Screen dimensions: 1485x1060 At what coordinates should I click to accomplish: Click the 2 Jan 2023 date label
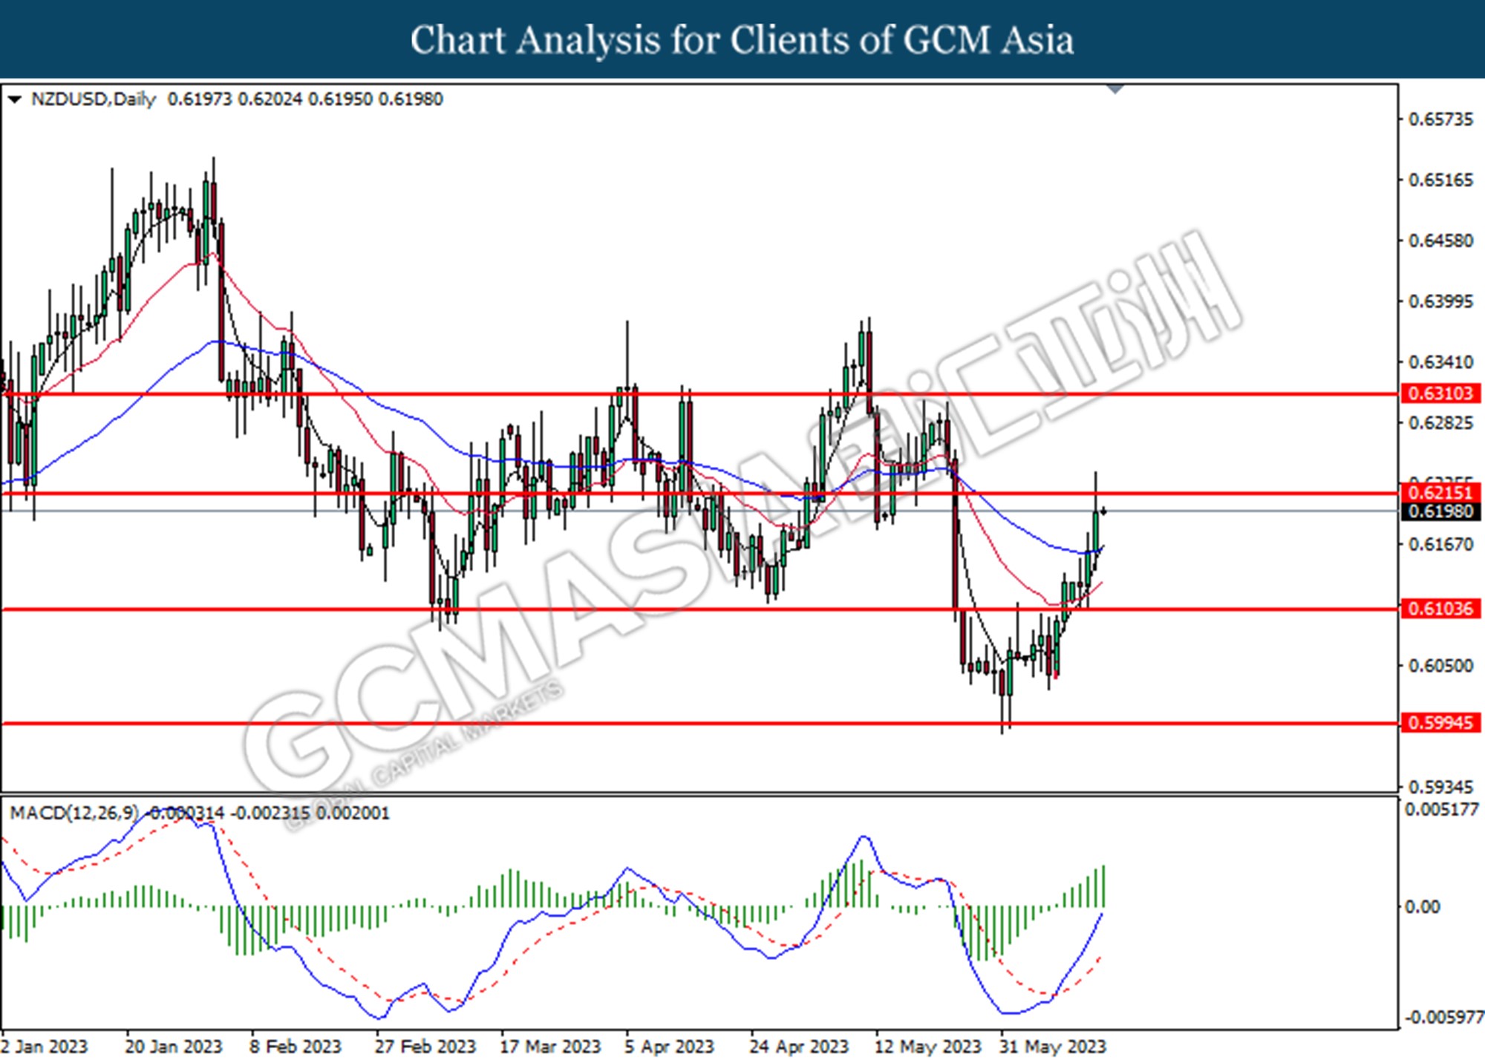45,1047
